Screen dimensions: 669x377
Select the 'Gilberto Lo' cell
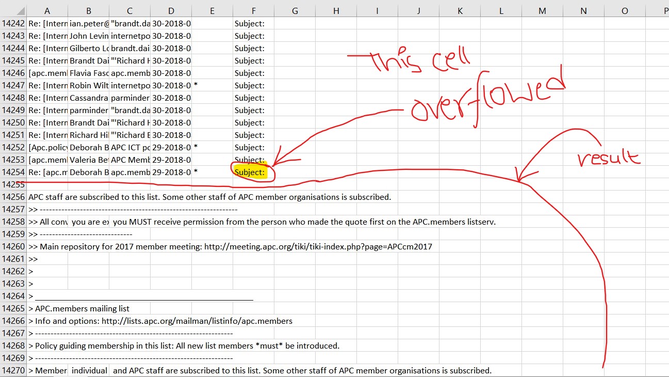click(x=88, y=48)
